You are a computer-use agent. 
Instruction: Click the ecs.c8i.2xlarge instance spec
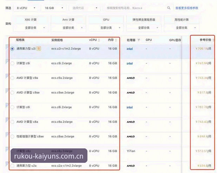[x=61, y=107]
